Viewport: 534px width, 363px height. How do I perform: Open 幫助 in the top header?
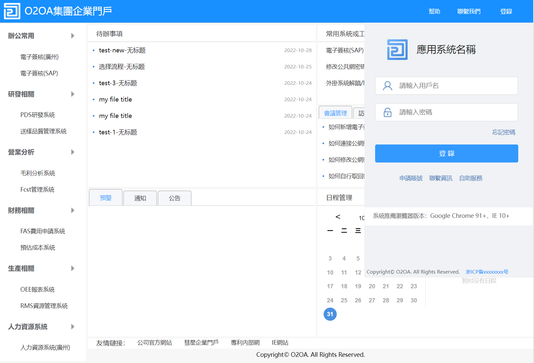(434, 11)
